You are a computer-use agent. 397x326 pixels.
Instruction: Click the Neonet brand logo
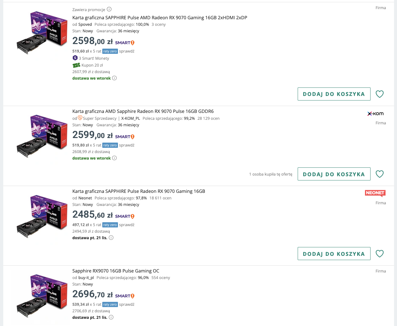pos(375,193)
